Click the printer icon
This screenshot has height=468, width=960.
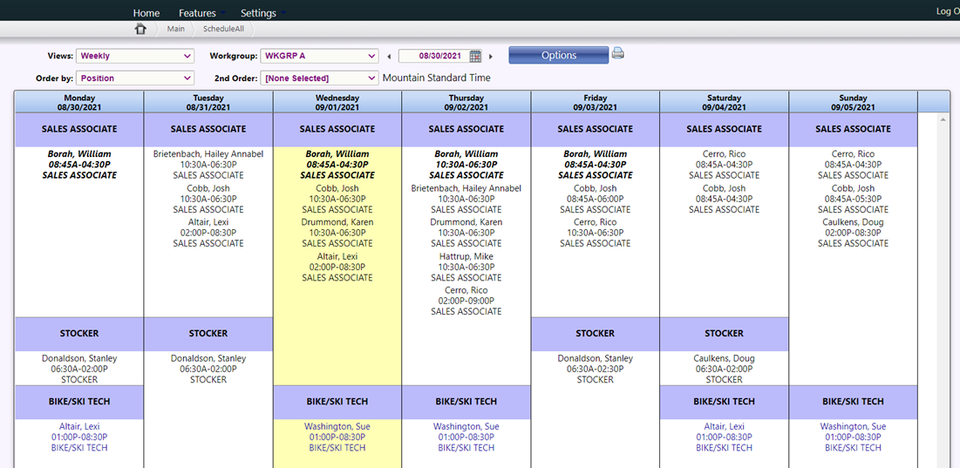pyautogui.click(x=618, y=54)
